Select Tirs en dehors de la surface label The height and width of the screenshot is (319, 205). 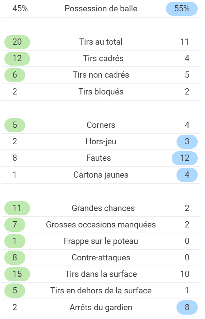[x=101, y=290]
